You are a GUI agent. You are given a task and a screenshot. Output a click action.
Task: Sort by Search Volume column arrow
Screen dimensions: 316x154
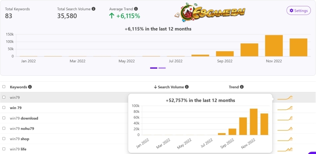[x=155, y=87]
